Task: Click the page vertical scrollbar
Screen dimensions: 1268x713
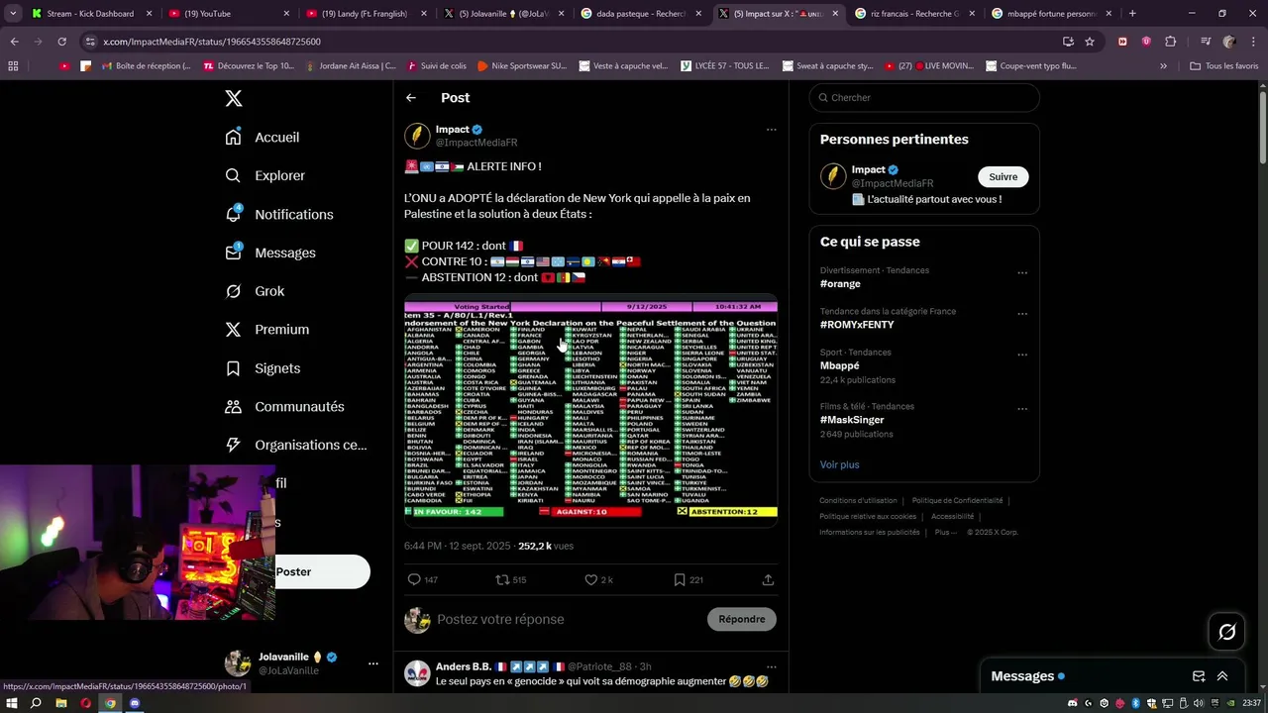Action: [1262, 129]
